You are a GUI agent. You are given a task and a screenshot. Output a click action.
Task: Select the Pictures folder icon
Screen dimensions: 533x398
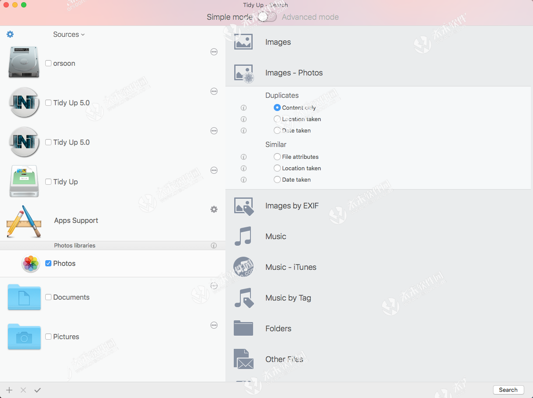point(24,337)
